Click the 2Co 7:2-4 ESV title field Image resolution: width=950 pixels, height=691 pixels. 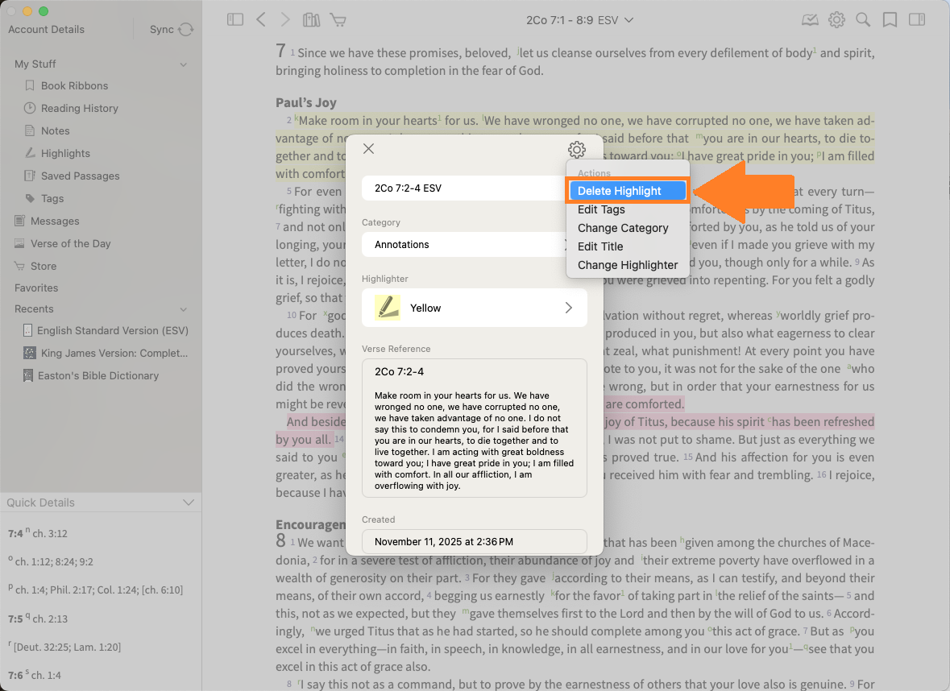[463, 188]
